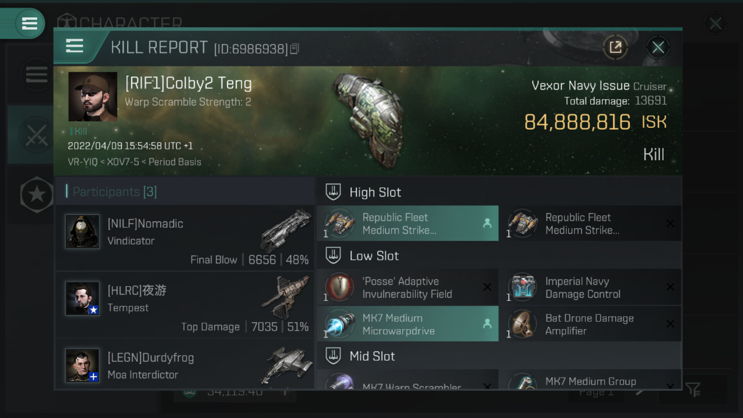Select first Republic Fleet Medium Strike module
The height and width of the screenshot is (418, 743).
(x=407, y=223)
